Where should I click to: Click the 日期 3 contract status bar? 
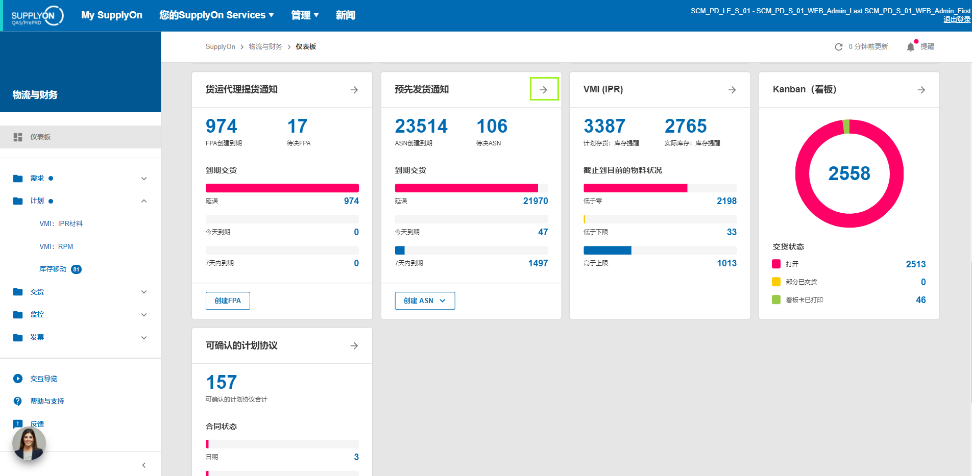click(x=282, y=444)
